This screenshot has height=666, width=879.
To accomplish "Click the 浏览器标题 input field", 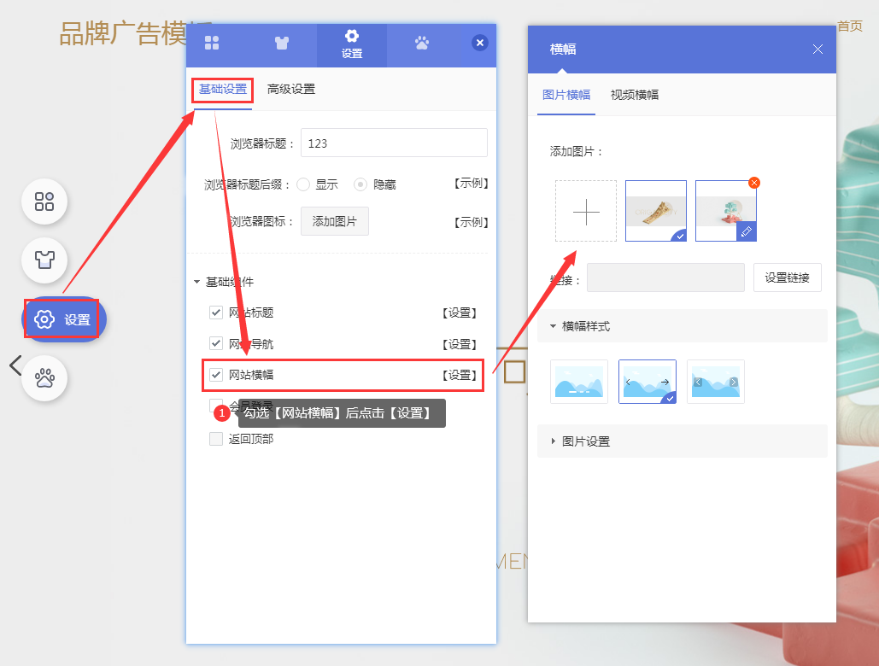I will point(394,143).
